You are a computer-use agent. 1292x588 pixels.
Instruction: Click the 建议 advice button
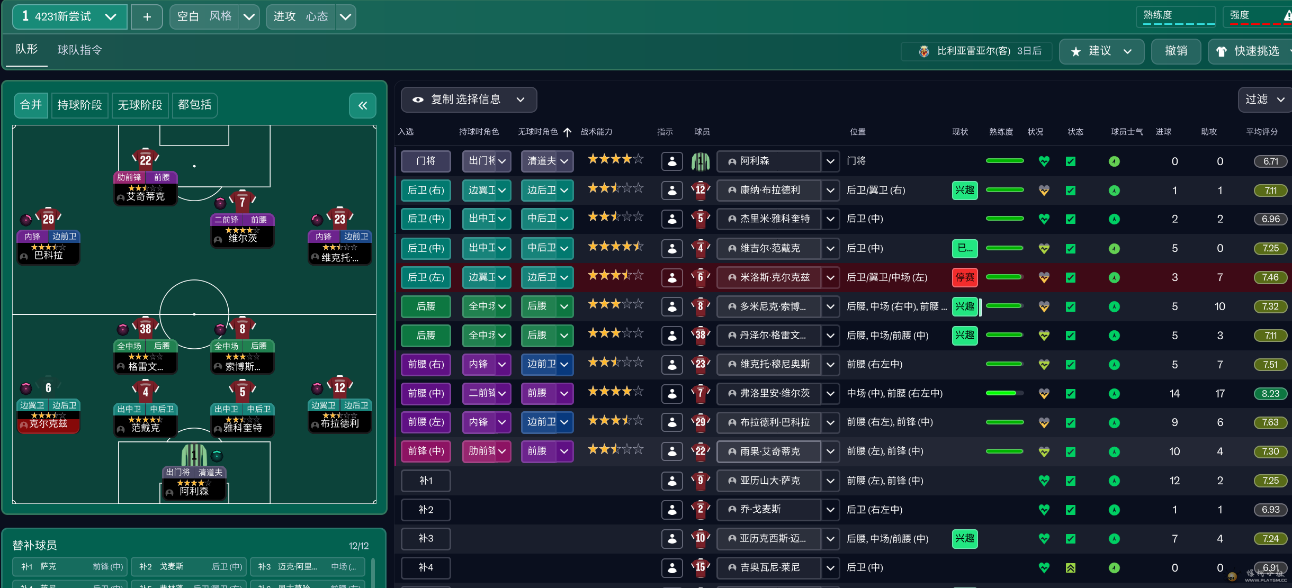tap(1101, 51)
